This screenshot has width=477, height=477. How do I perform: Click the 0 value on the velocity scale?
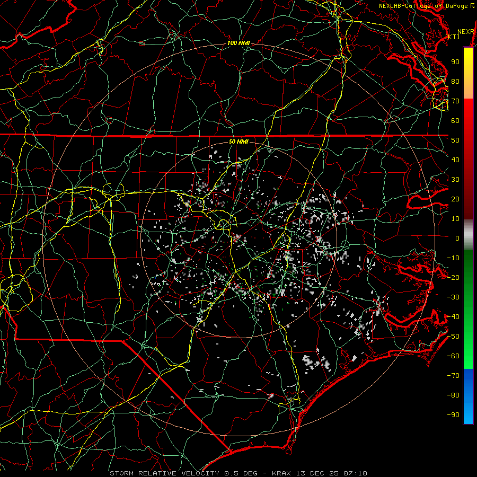(457, 238)
